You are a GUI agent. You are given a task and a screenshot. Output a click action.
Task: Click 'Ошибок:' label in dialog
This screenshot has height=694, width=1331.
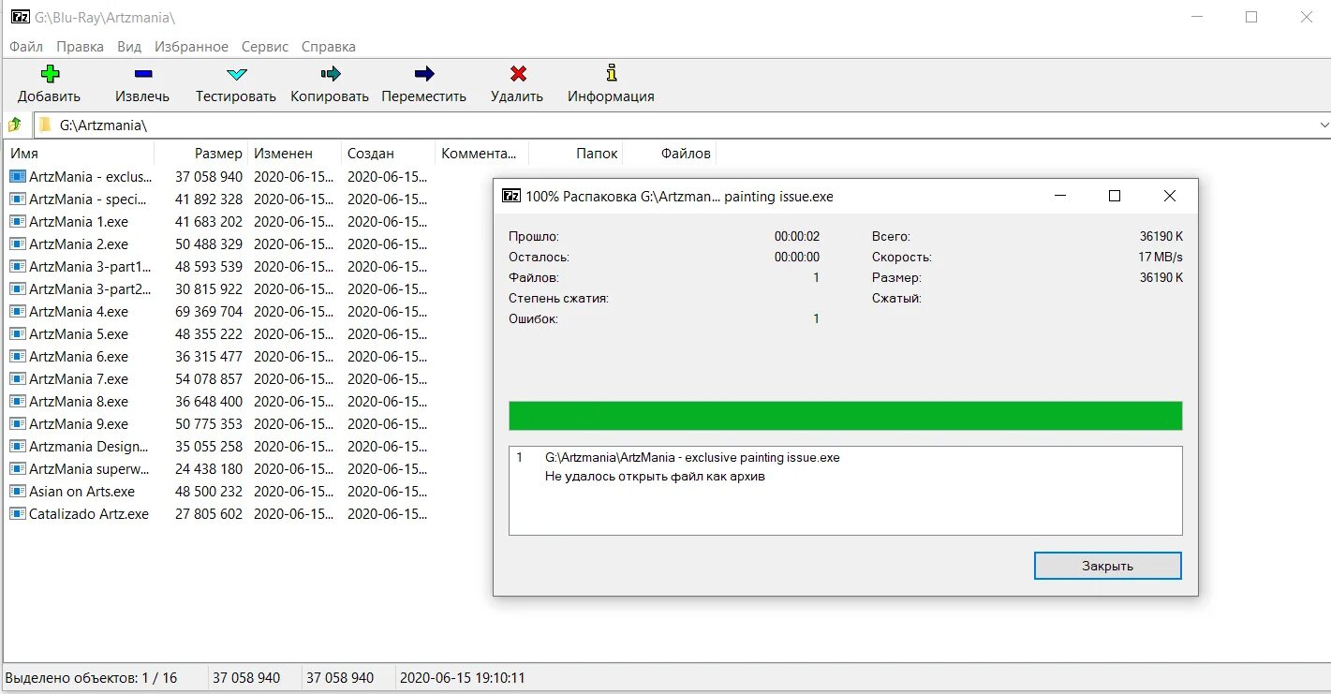pos(534,318)
